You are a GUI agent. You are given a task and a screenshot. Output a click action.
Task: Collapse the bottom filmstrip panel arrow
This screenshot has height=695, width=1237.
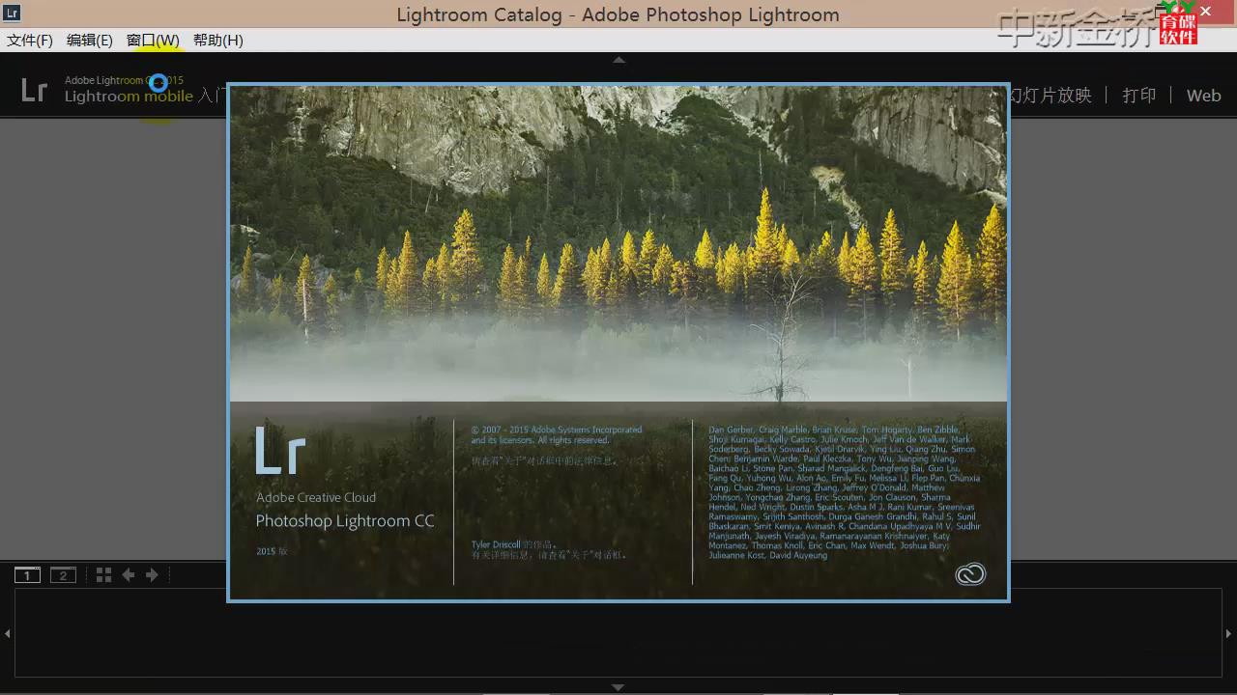point(618,687)
